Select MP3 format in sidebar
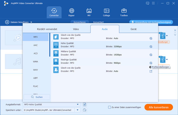 coord(36,37)
